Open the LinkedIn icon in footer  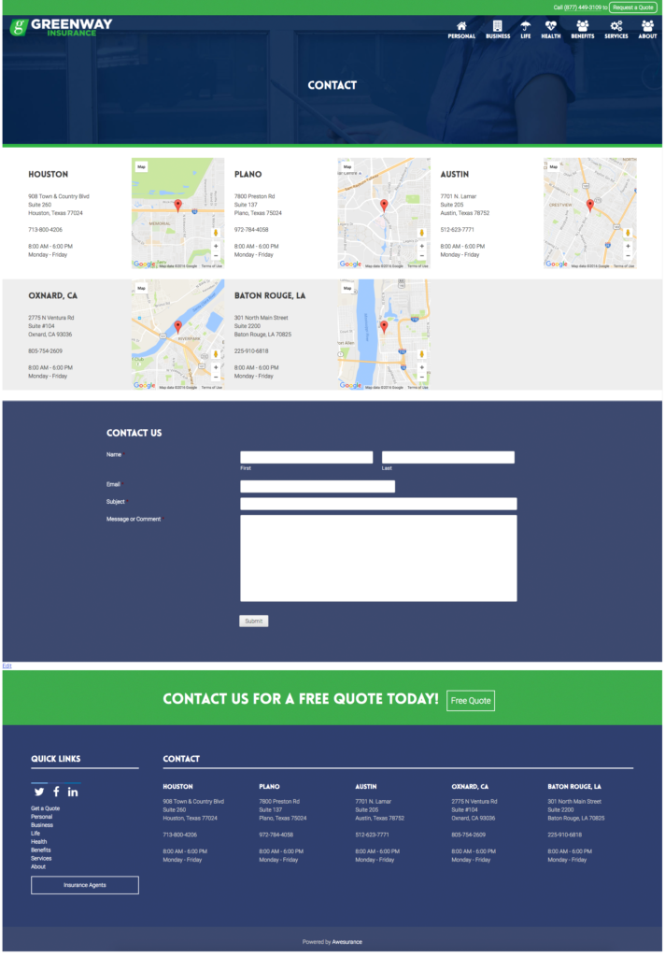point(73,792)
